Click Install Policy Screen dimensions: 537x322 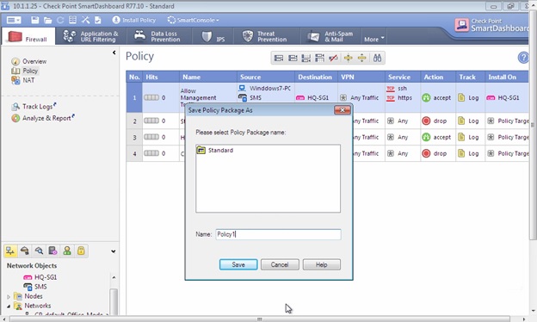tap(134, 20)
